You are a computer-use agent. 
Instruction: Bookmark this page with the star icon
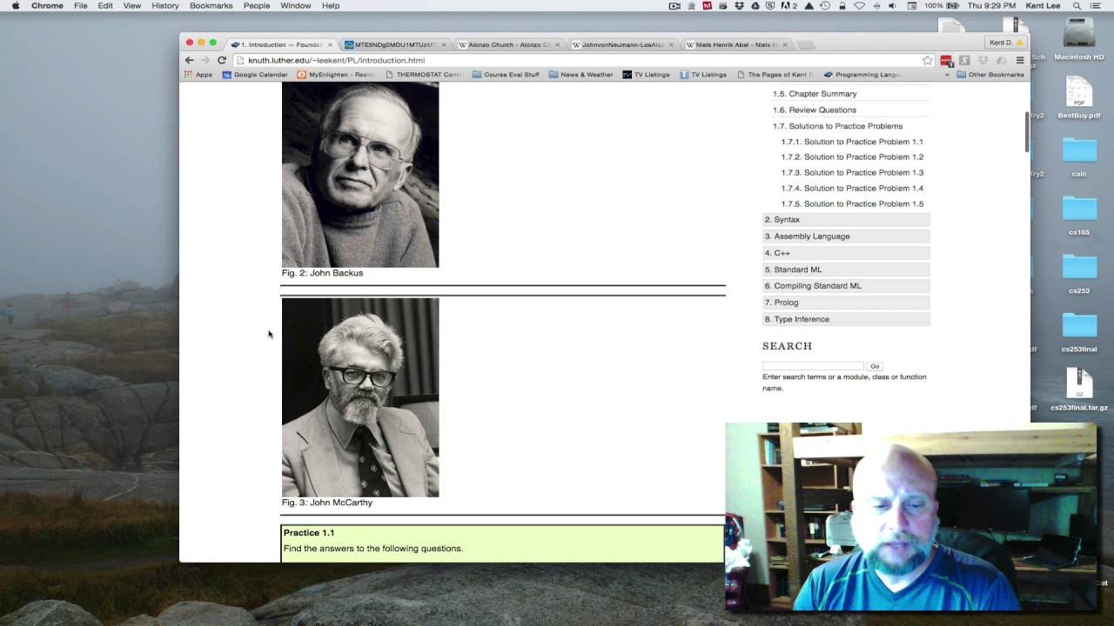click(928, 60)
